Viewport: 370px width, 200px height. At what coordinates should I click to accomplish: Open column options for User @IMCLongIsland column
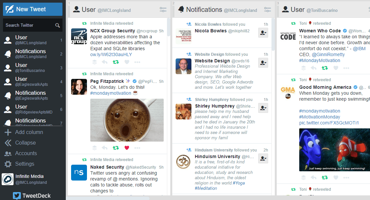point(163,10)
